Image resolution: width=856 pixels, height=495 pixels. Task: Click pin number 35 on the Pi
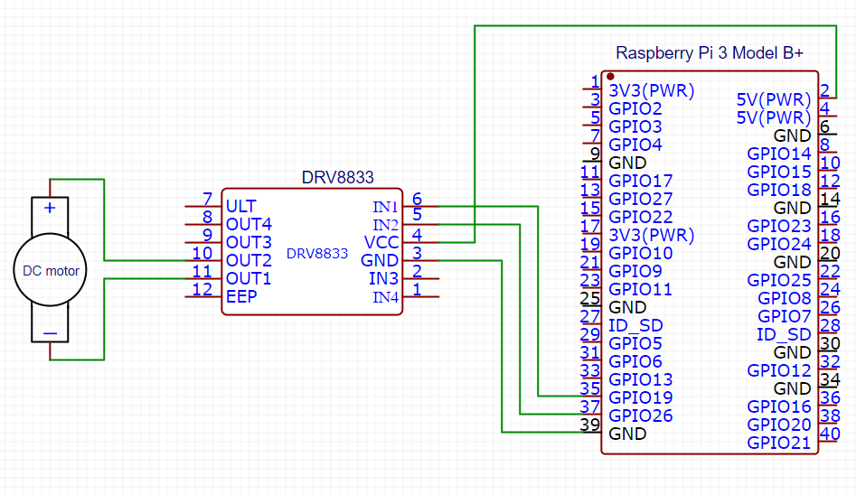click(590, 388)
